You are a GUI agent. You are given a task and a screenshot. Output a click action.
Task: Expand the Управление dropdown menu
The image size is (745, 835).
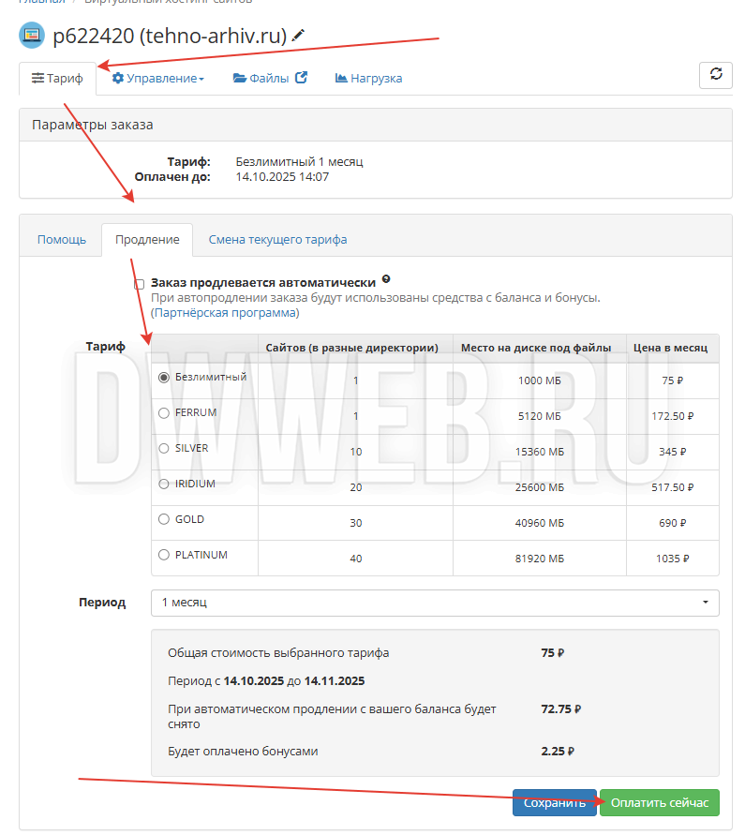point(158,79)
